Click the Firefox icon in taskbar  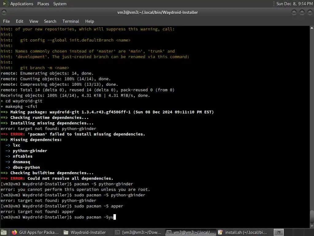pyautogui.click(x=14, y=232)
